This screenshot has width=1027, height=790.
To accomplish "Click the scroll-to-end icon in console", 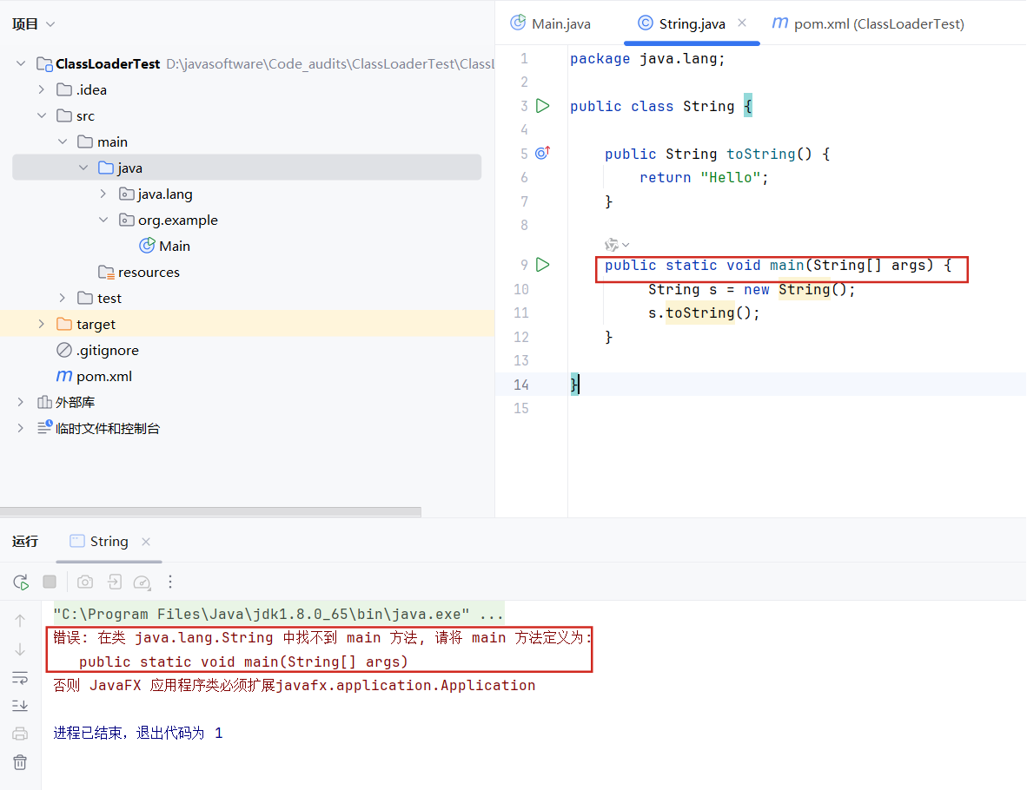I will [x=20, y=706].
